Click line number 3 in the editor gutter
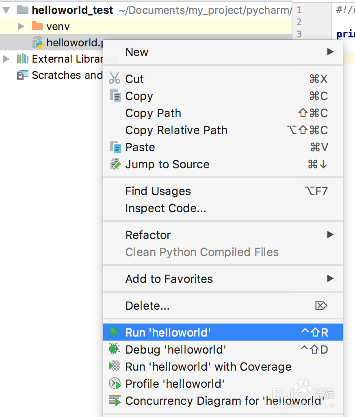The image size is (355, 417). (x=299, y=34)
